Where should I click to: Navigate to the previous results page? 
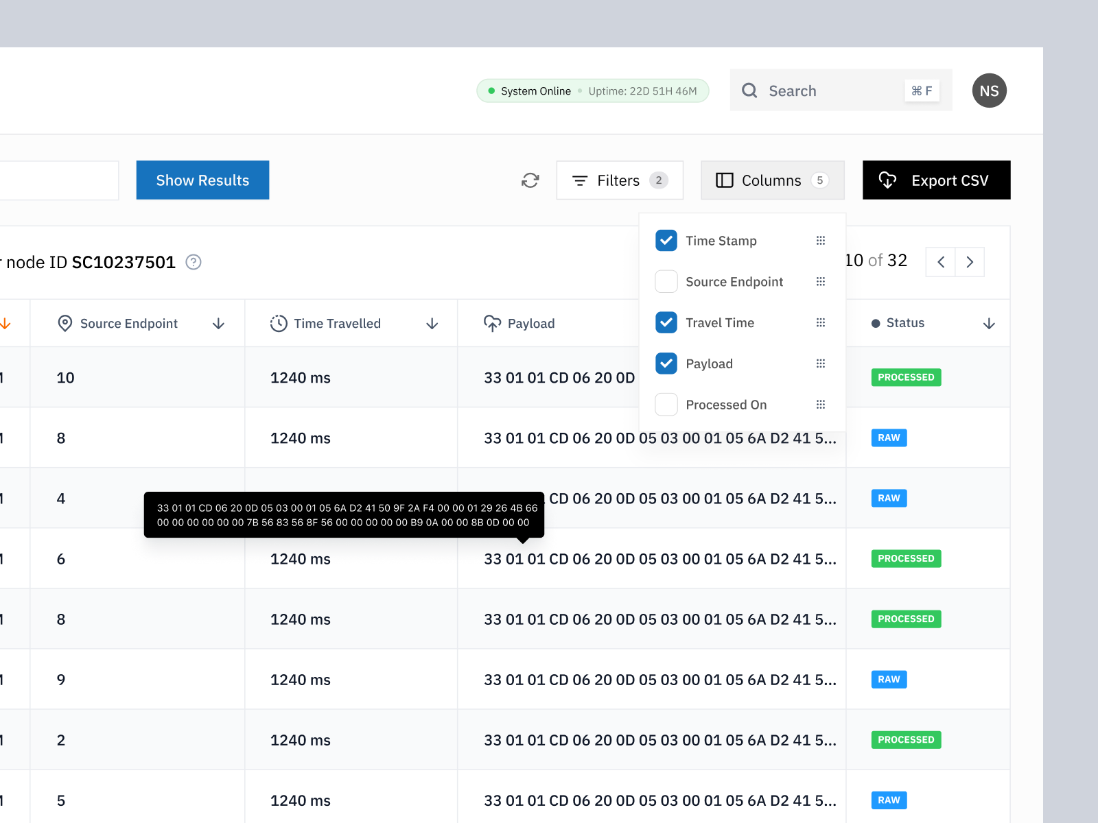(939, 262)
